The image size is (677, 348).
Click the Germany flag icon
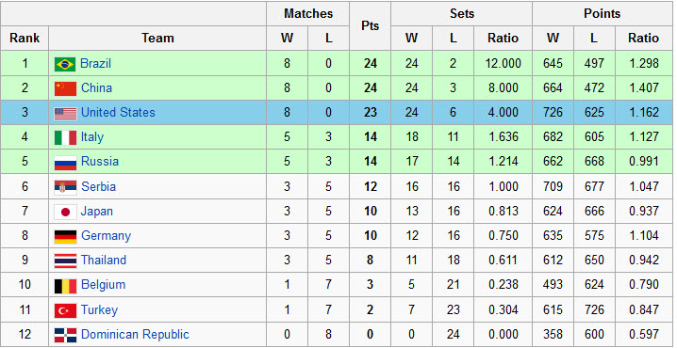click(x=66, y=236)
